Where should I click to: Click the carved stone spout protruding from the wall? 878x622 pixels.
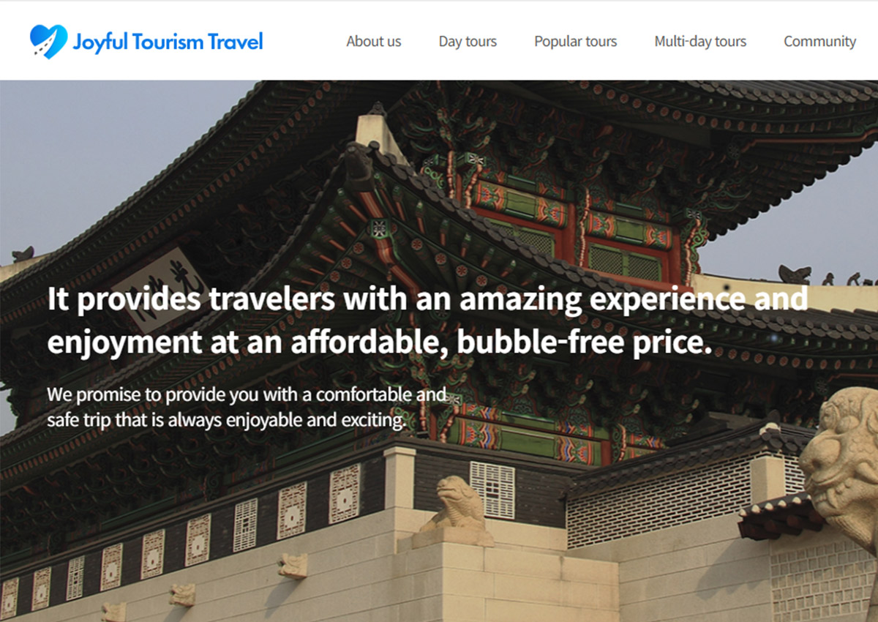(x=293, y=565)
